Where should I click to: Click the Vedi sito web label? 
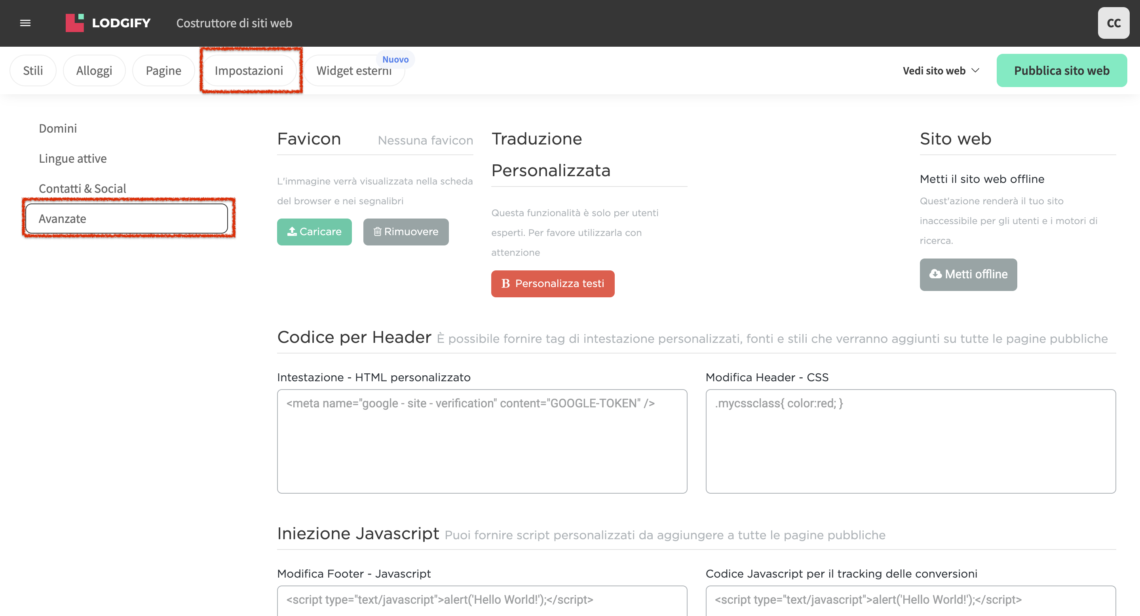pyautogui.click(x=934, y=71)
